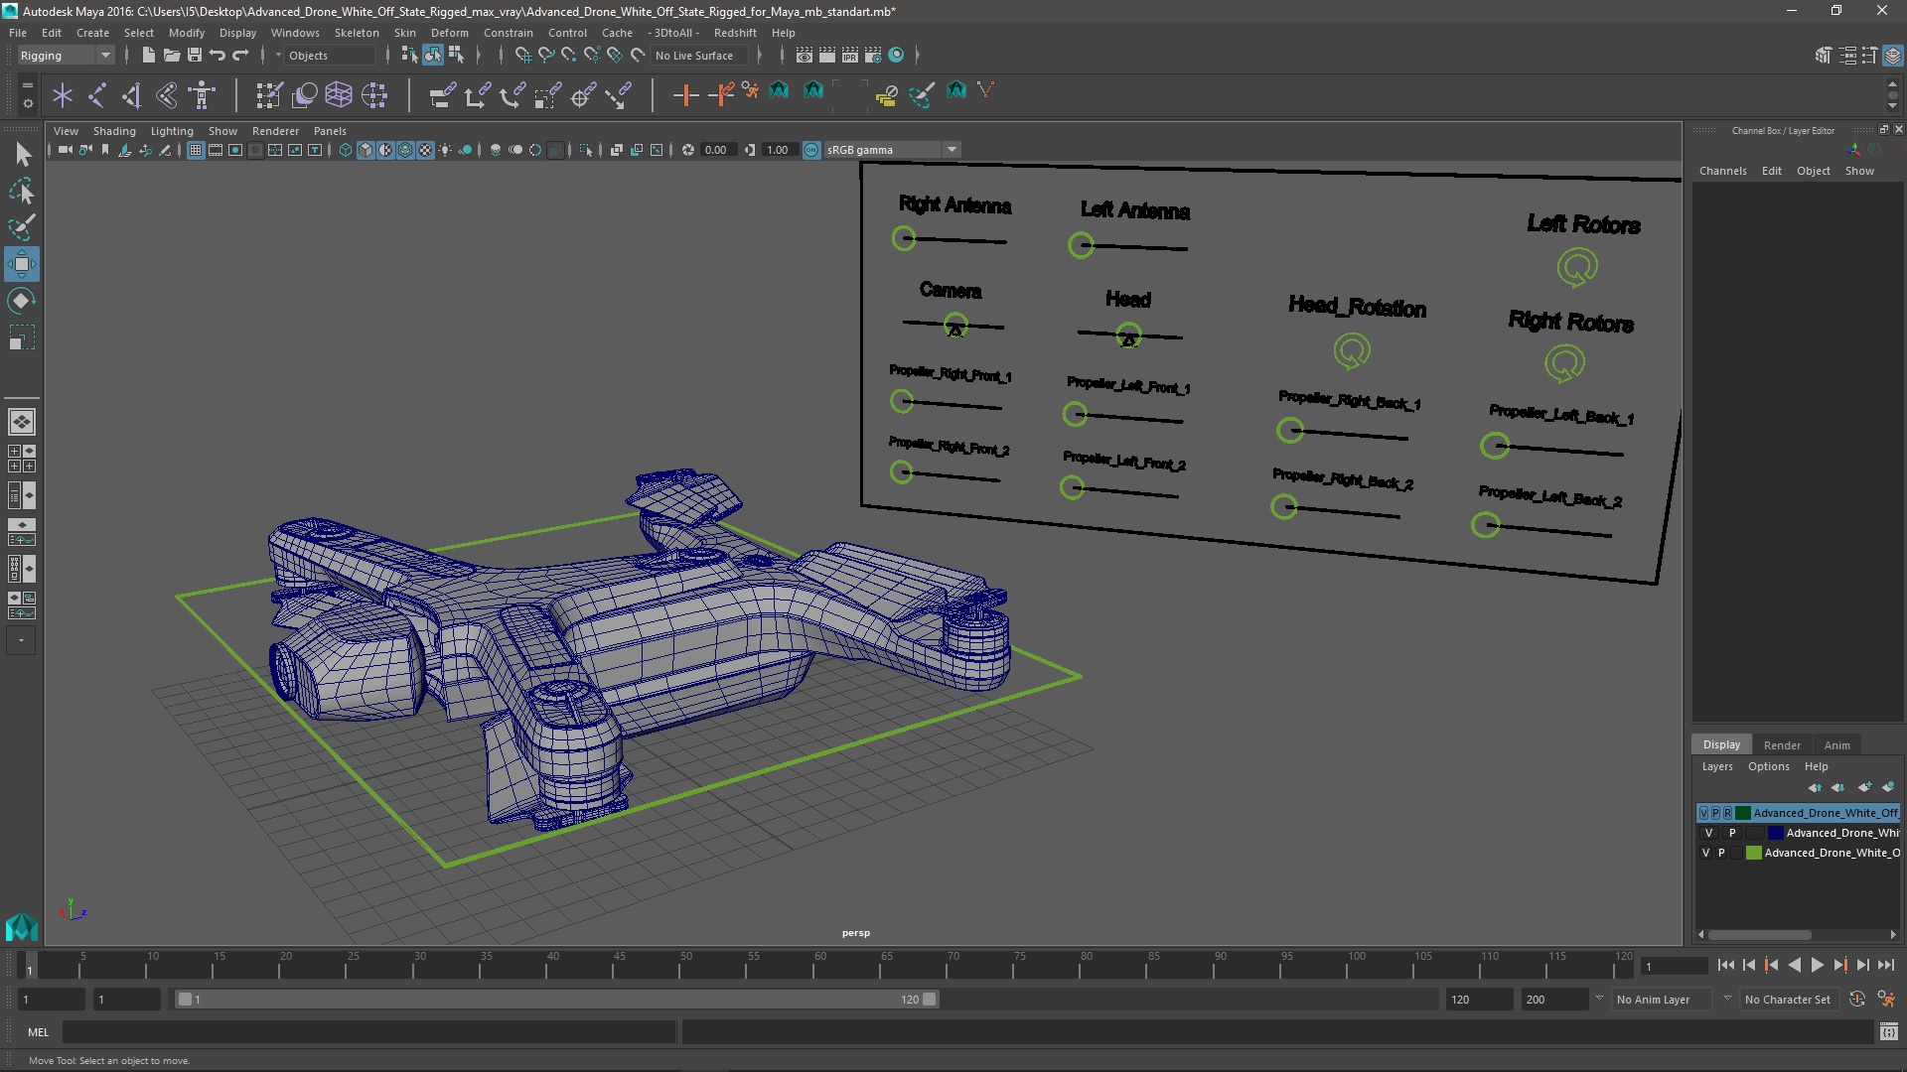This screenshot has height=1072, width=1907.
Task: Click the create new layer icon
Action: pos(1864,787)
